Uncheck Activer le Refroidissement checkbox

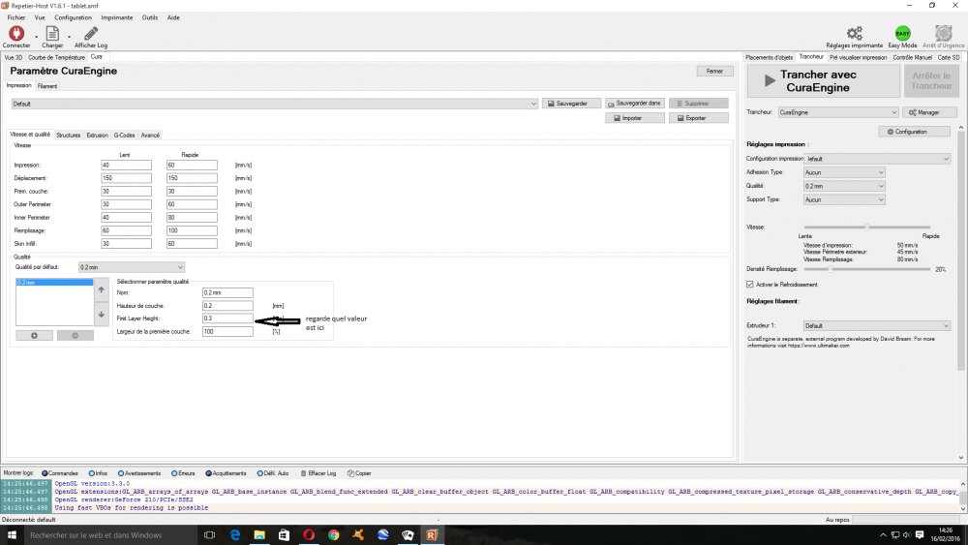[750, 285]
